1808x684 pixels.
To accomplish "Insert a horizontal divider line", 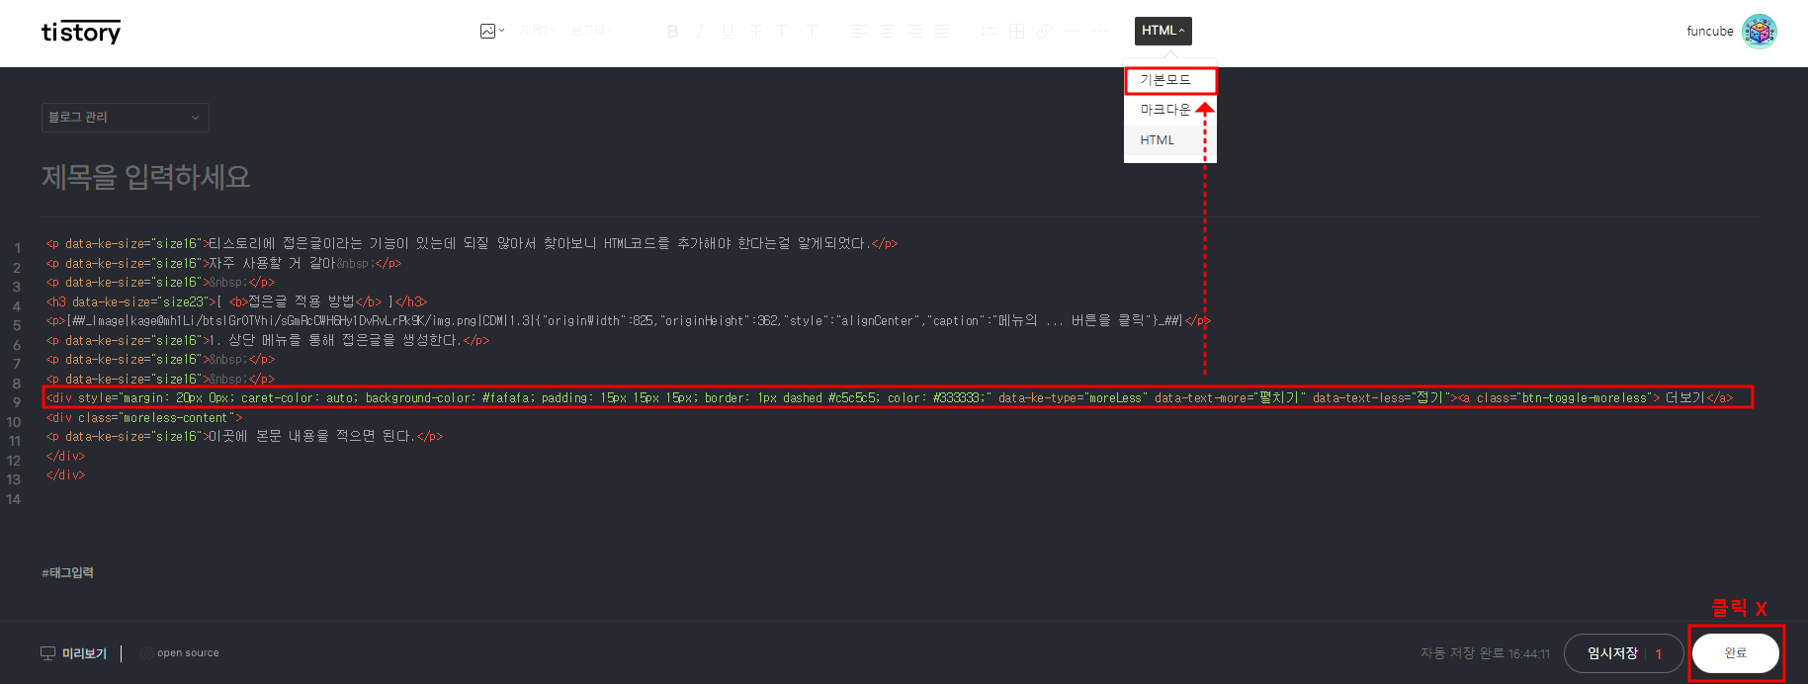I will click(x=1073, y=32).
